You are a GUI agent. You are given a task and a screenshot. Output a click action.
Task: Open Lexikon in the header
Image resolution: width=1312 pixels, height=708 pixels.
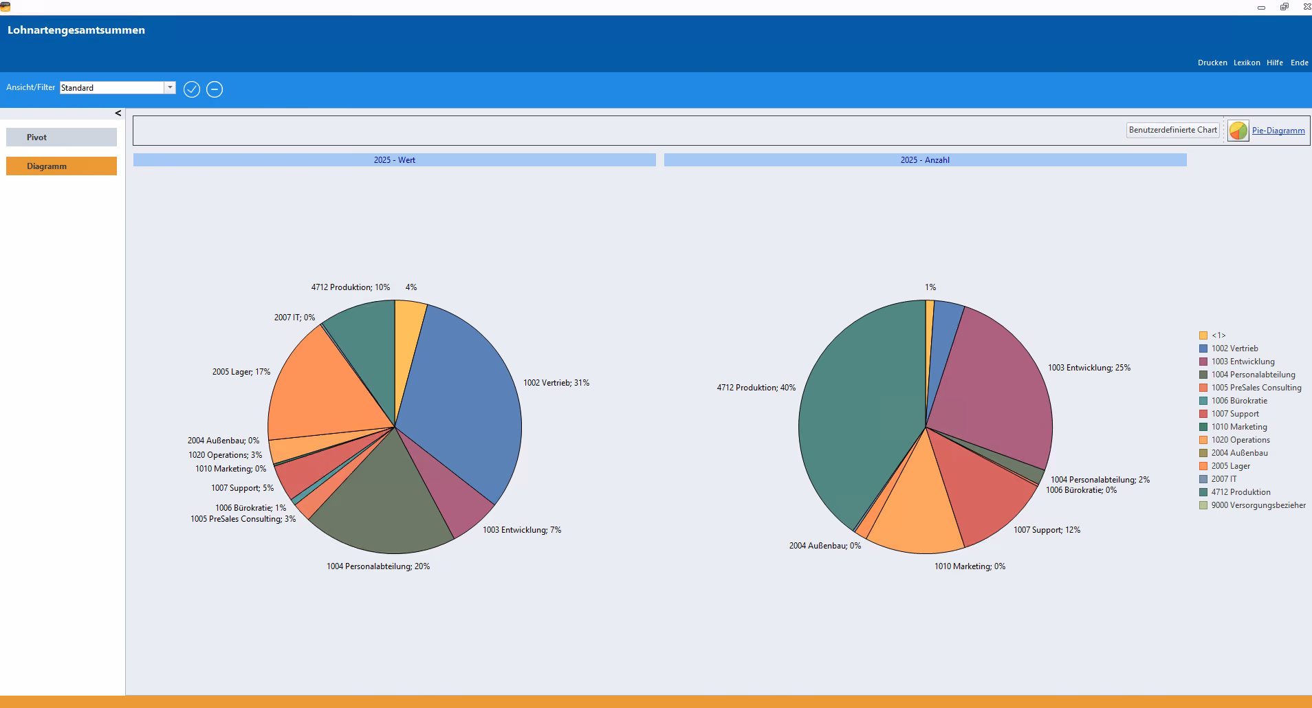(x=1247, y=63)
